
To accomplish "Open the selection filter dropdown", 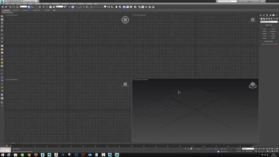I will [24, 7].
